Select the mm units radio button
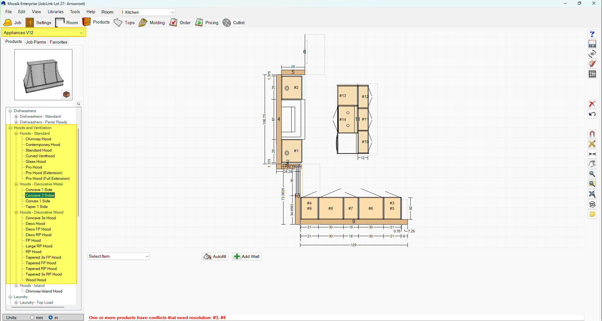This screenshot has height=321, width=602. coord(32,318)
